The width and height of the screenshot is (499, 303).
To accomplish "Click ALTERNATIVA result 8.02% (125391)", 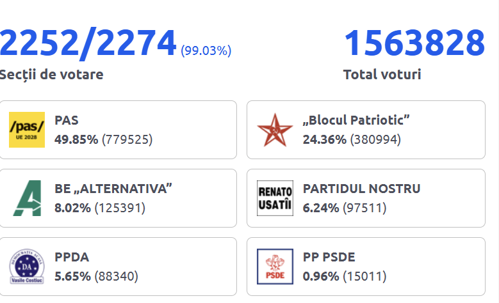I will point(100,207).
